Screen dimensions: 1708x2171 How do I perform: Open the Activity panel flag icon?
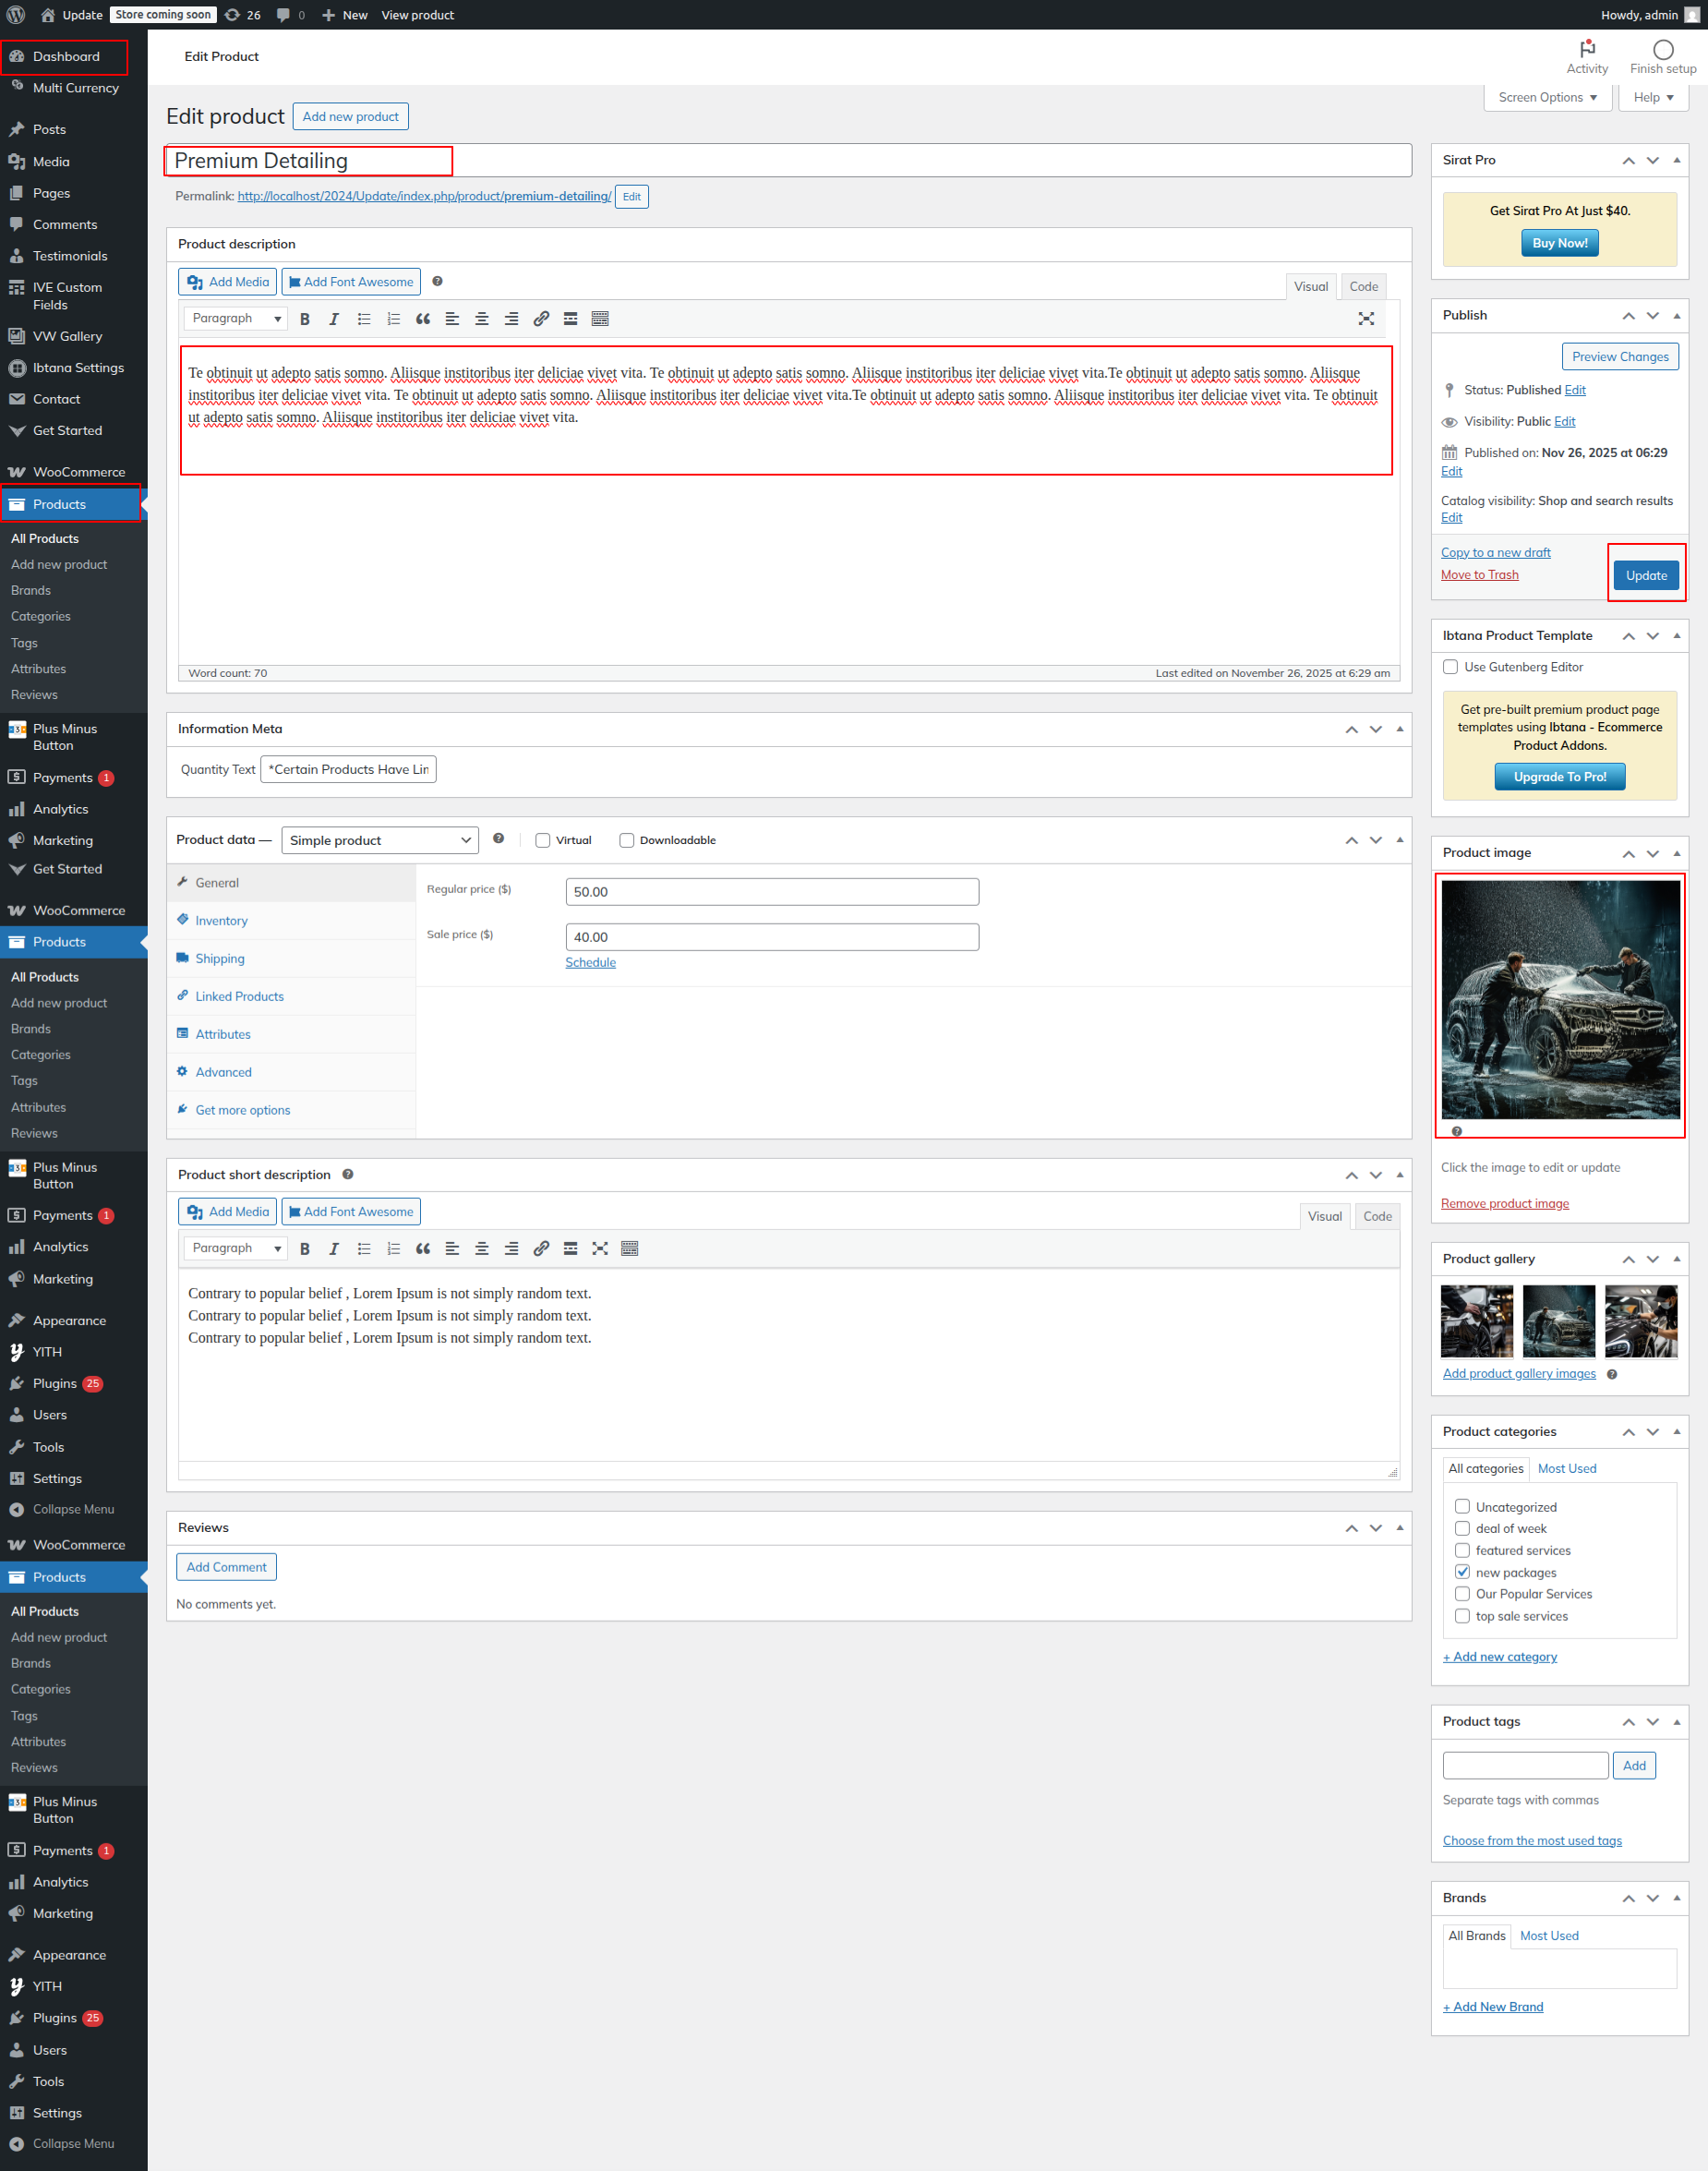point(1587,50)
